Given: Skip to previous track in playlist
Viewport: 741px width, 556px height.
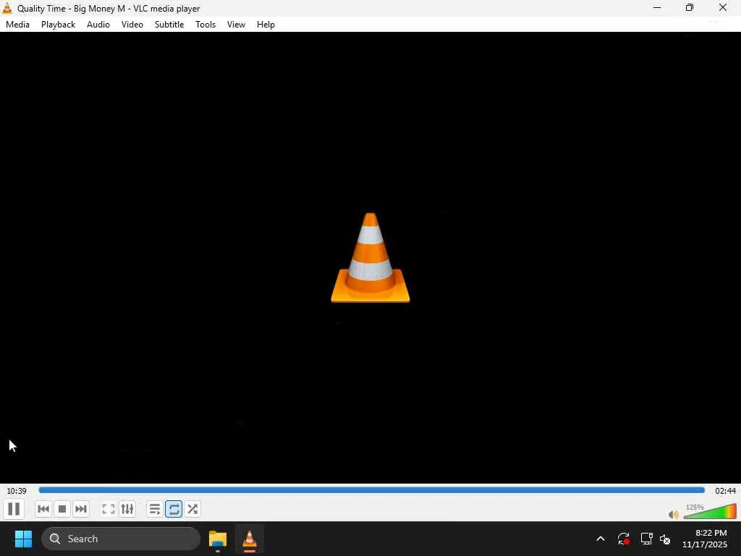Looking at the screenshot, I should pyautogui.click(x=43, y=509).
